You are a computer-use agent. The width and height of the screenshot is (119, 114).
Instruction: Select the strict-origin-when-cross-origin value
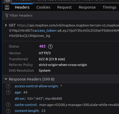[x=63, y=65]
